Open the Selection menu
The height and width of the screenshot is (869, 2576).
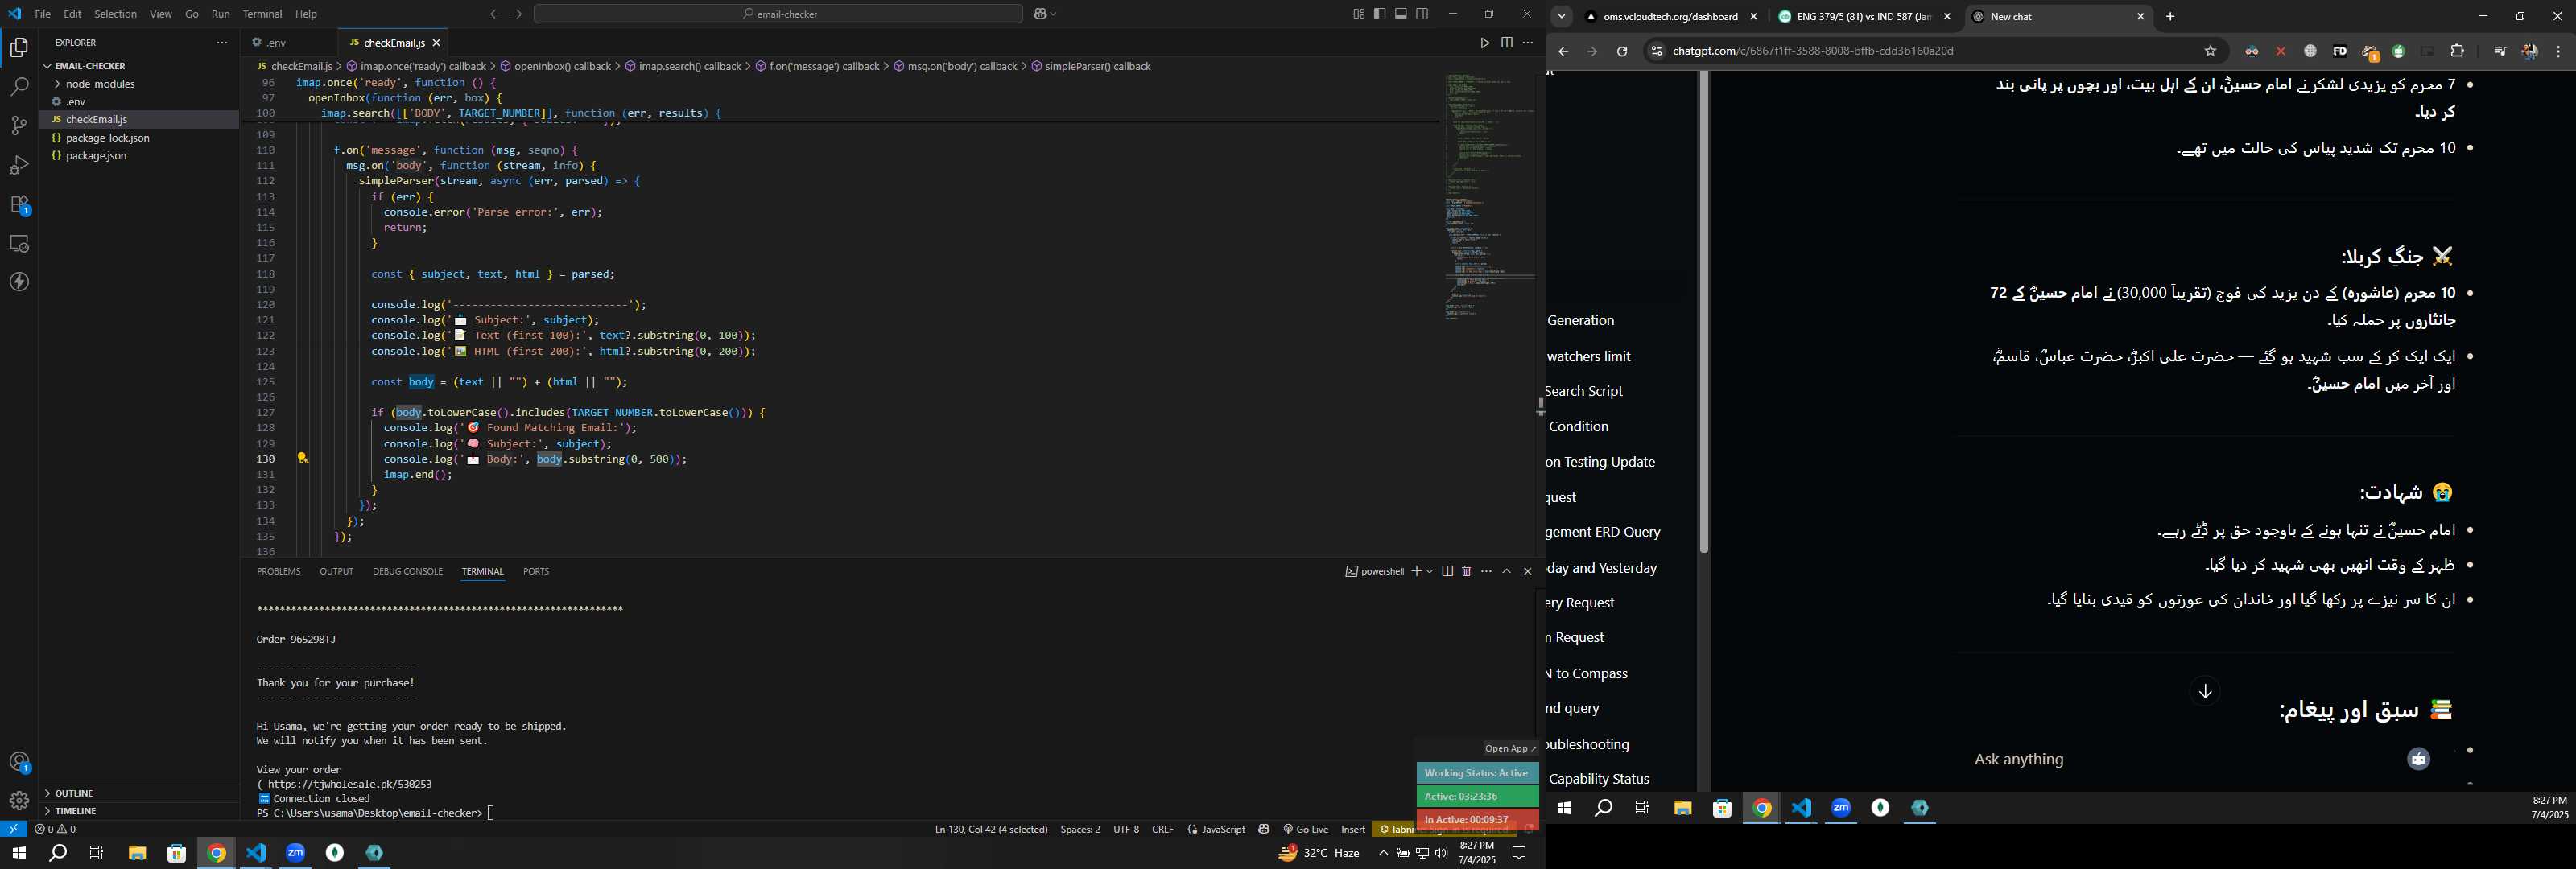pos(116,14)
